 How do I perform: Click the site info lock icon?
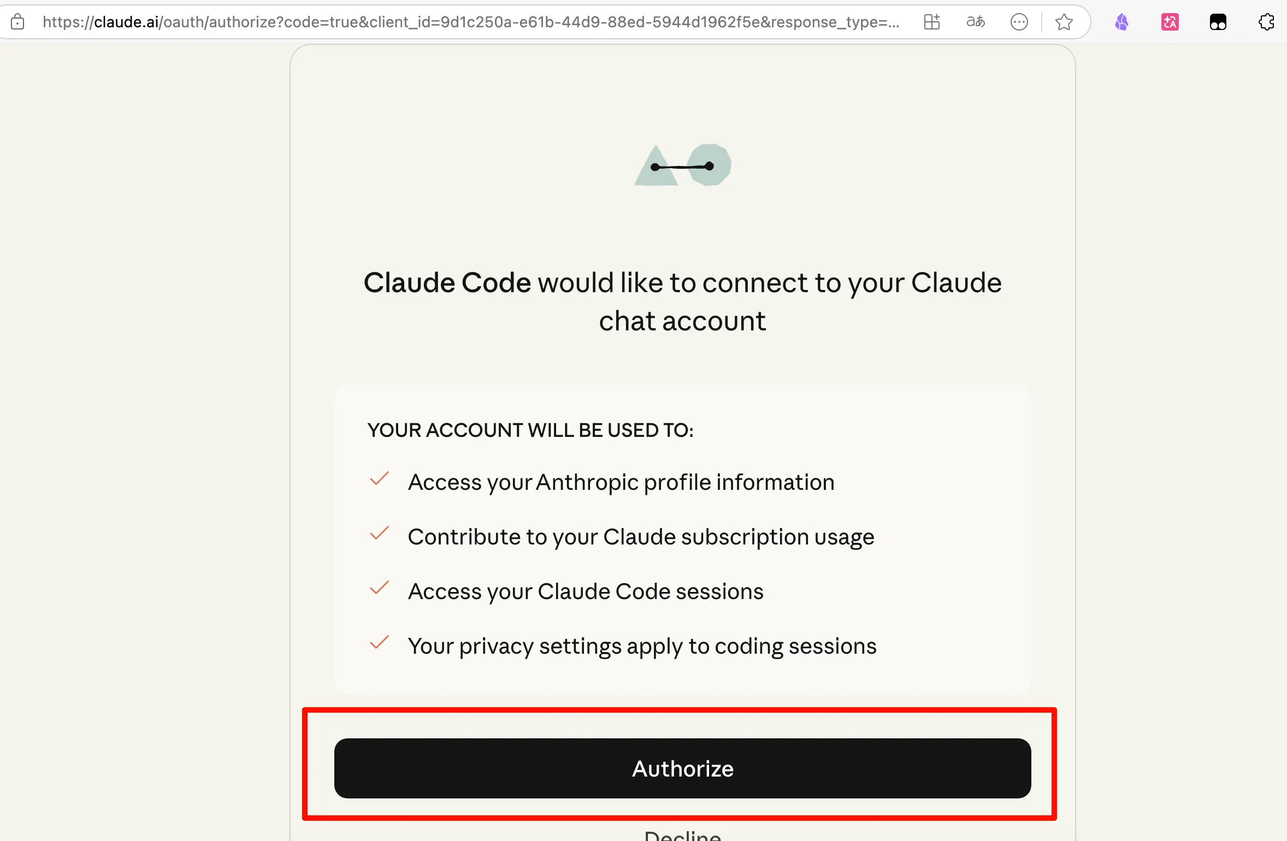click(x=17, y=22)
